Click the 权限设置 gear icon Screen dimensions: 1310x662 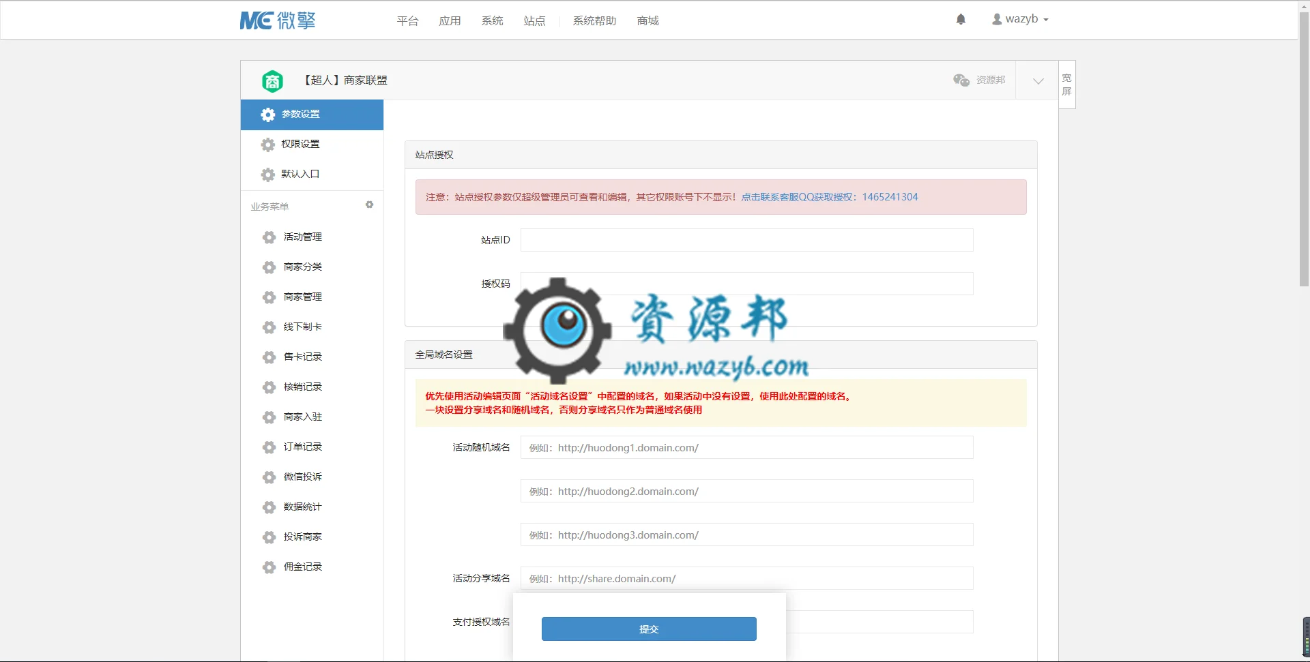click(x=268, y=145)
